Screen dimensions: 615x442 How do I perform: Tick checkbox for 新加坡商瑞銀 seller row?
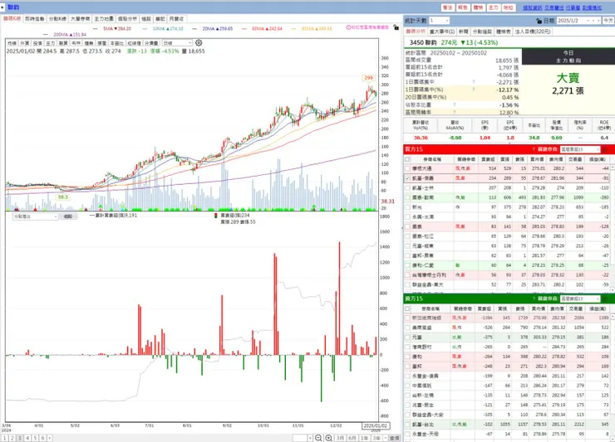pos(407,318)
